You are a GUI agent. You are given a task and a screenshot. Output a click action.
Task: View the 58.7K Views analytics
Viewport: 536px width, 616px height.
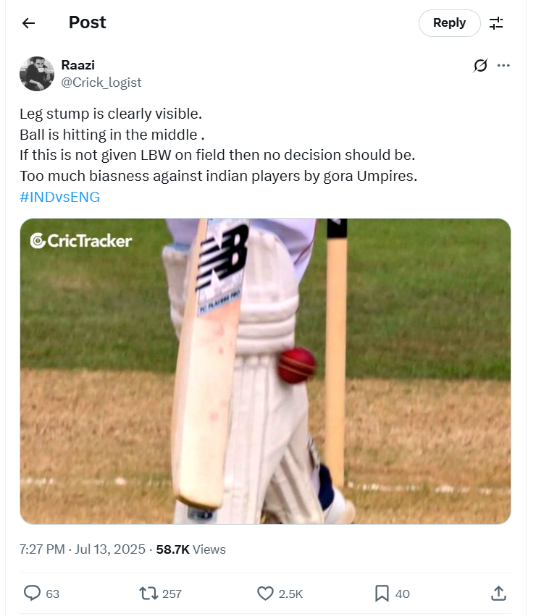[190, 549]
